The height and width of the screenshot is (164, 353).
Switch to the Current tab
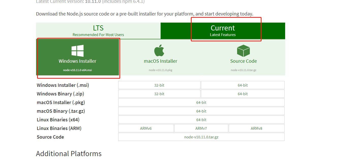click(x=223, y=31)
